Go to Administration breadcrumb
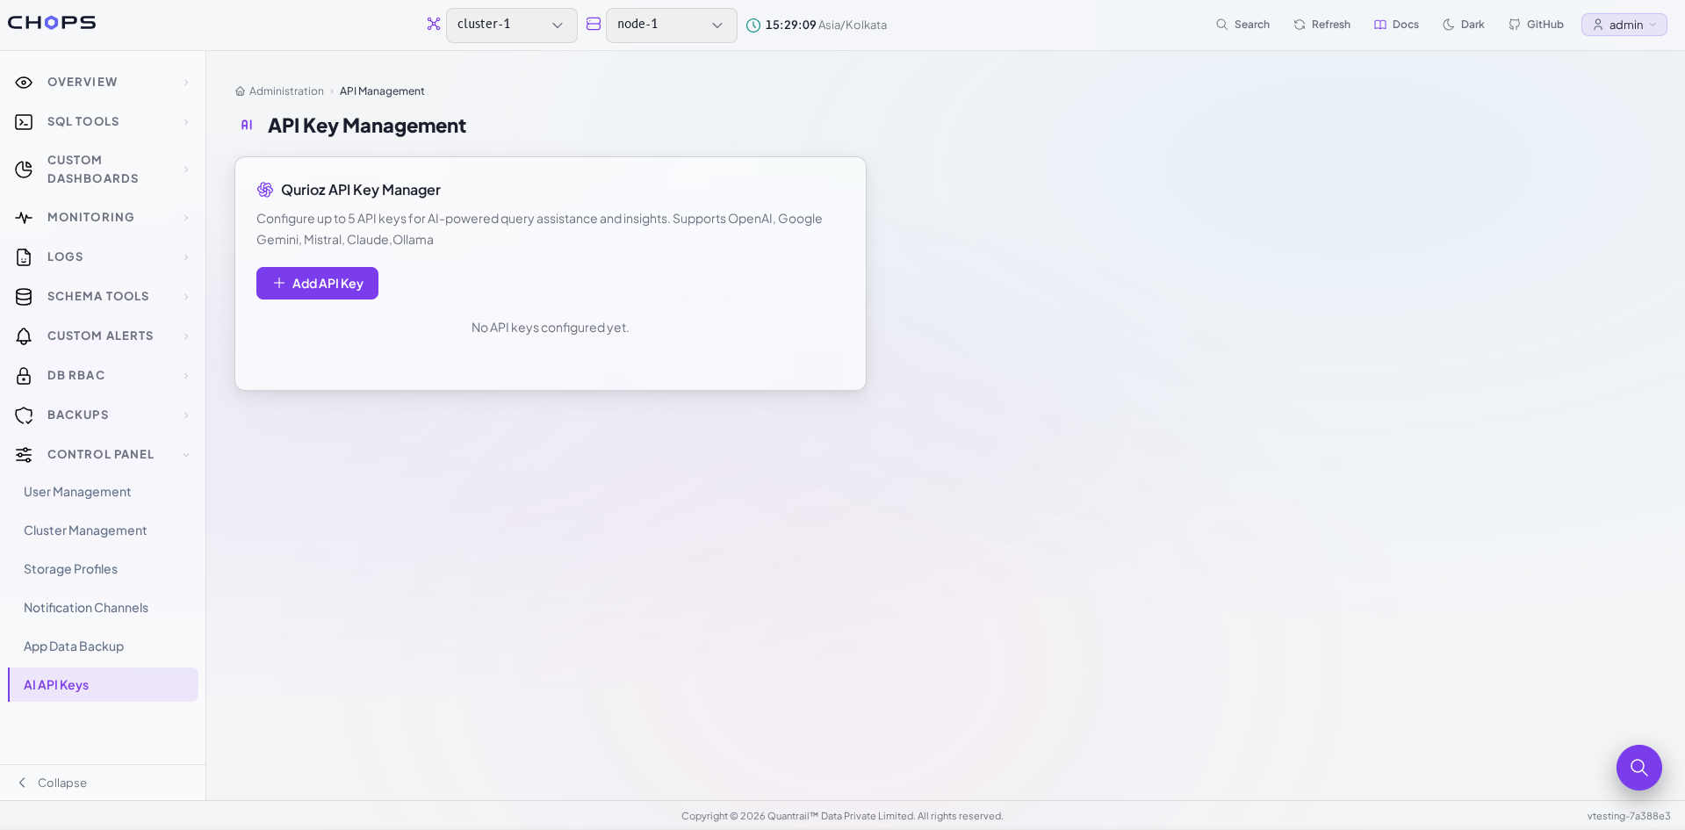 pos(286,91)
